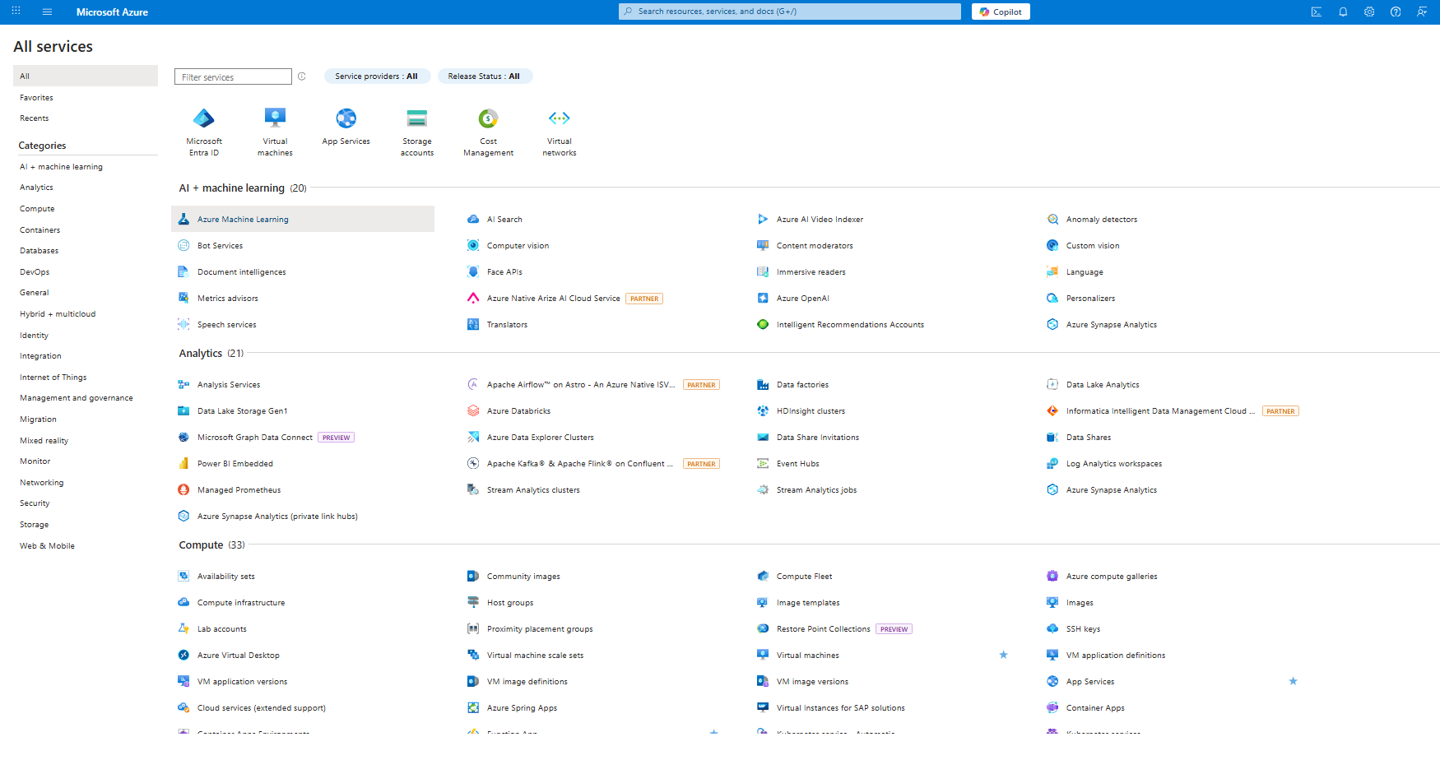Expand the Release Status filter

tap(484, 76)
